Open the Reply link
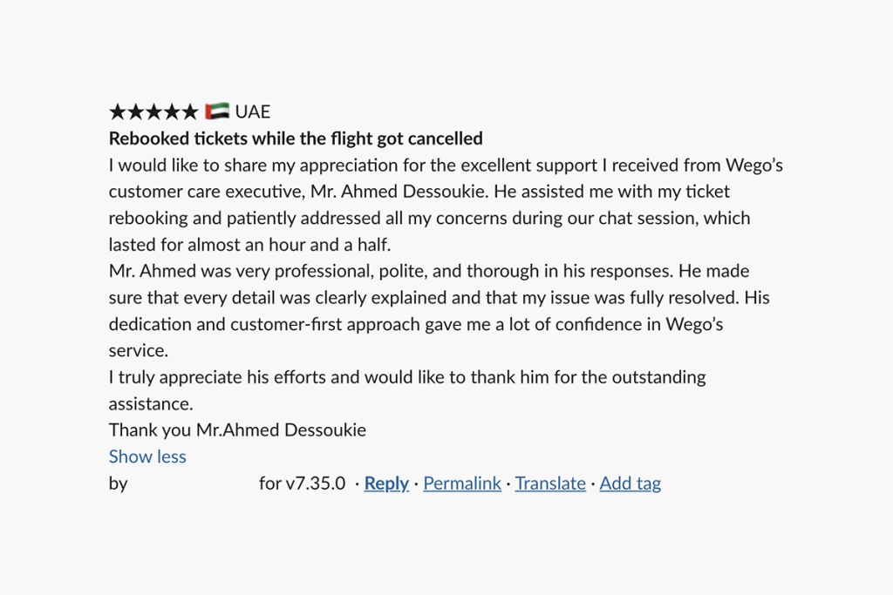Viewport: 893px width, 595px height. pyautogui.click(x=386, y=483)
